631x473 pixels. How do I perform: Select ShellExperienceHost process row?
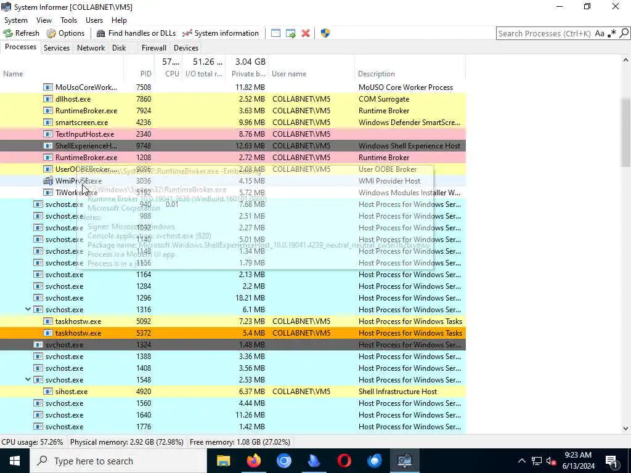pos(232,145)
